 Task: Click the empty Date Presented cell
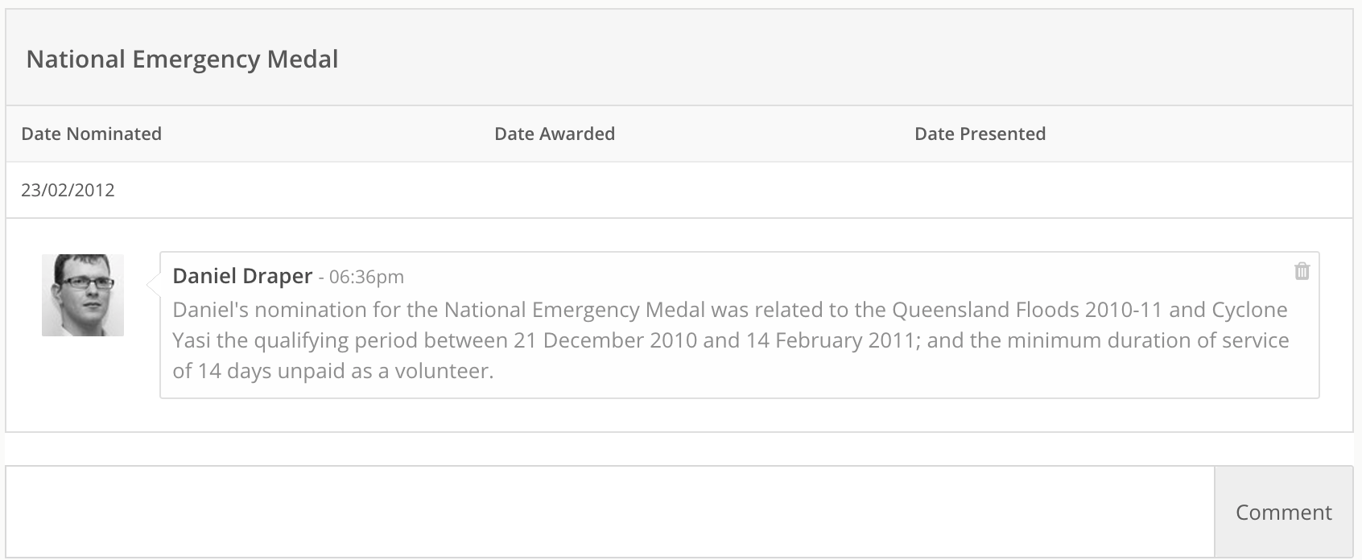1129,190
